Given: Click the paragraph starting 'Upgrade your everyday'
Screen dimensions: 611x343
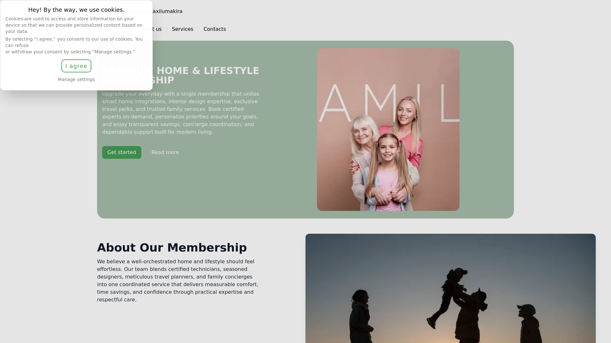Looking at the screenshot, I should 181,113.
